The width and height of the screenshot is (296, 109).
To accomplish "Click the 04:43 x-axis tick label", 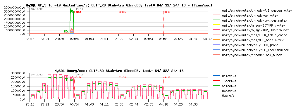I will pyautogui.click(x=208, y=39).
